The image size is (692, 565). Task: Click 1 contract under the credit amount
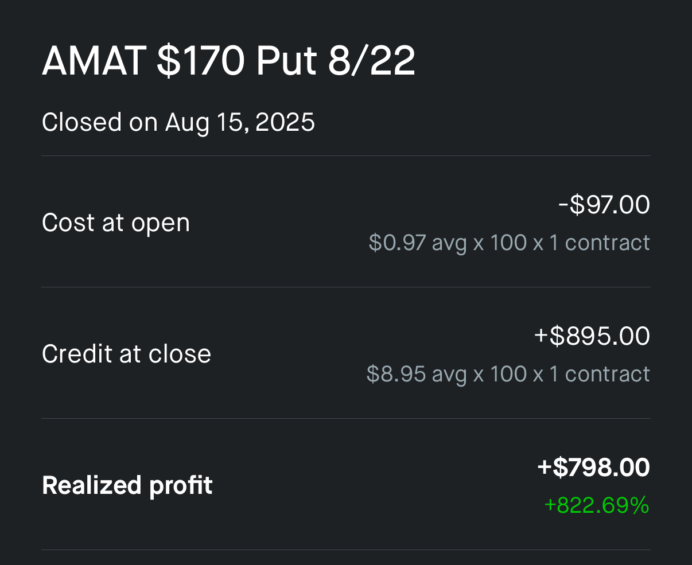(x=600, y=374)
